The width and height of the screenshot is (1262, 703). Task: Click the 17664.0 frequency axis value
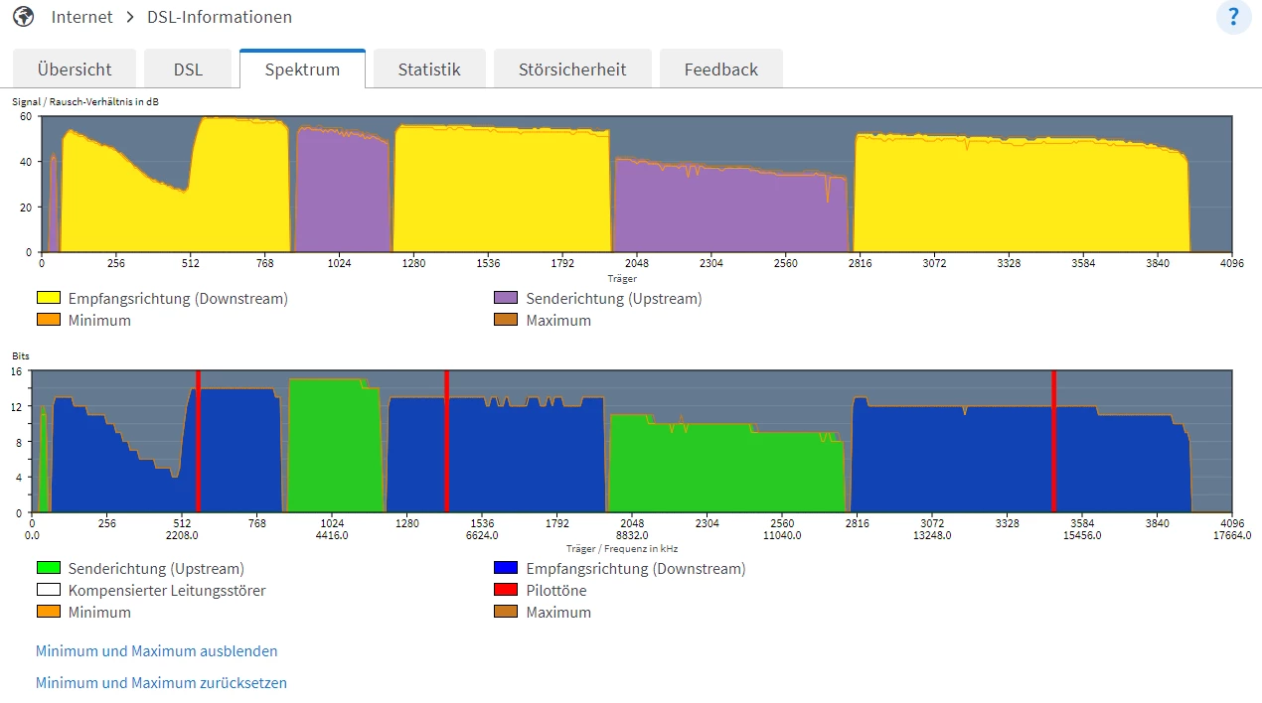pyautogui.click(x=1232, y=535)
